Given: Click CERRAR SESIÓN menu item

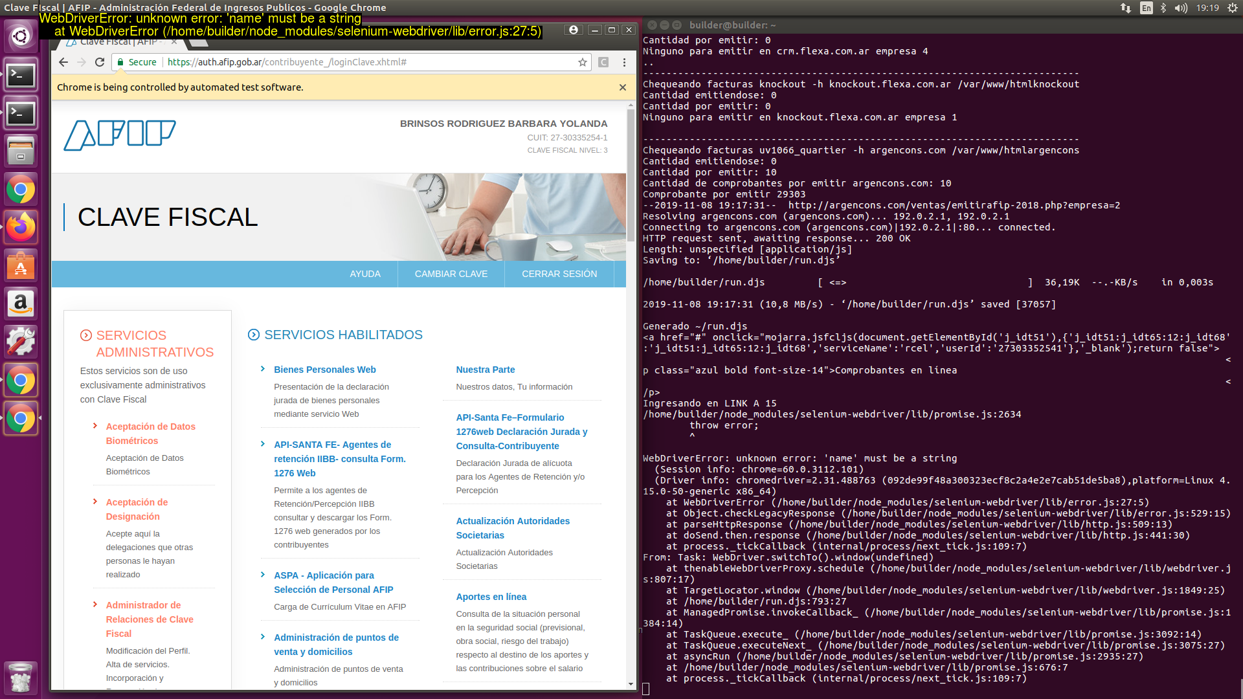Looking at the screenshot, I should pos(559,274).
